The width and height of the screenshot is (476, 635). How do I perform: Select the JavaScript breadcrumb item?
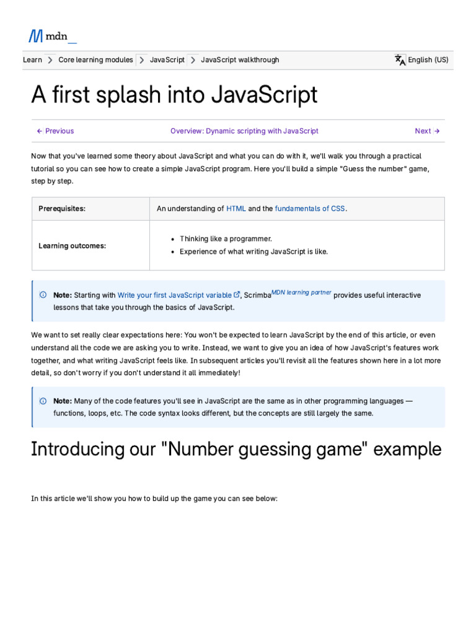click(167, 60)
